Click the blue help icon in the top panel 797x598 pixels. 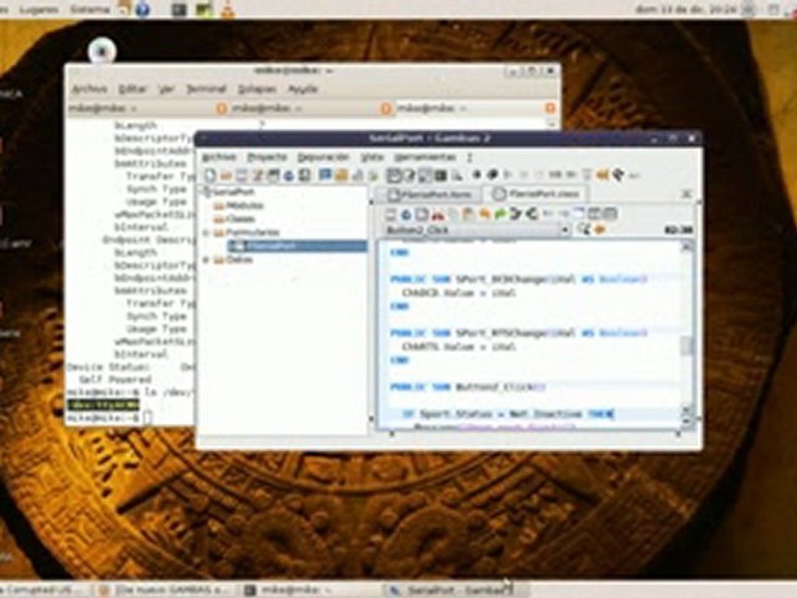click(x=142, y=9)
